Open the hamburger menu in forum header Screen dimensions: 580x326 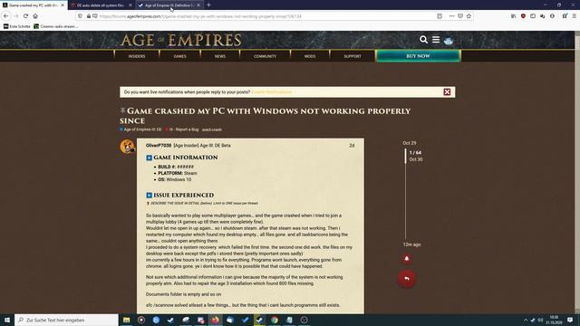436,40
